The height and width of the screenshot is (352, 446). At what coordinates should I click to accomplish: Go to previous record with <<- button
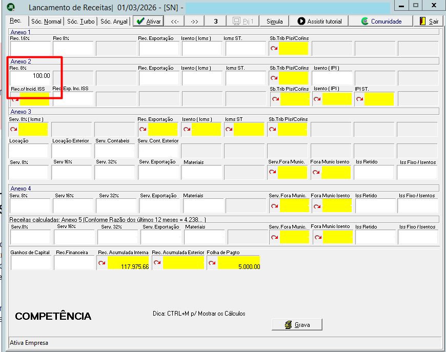(175, 22)
